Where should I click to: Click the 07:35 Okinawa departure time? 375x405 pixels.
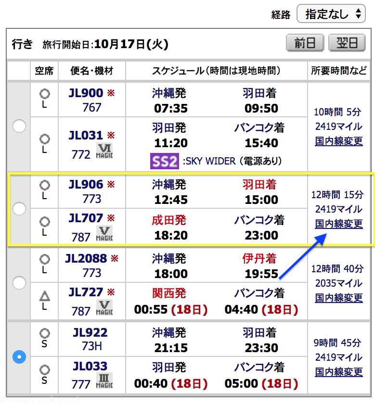(171, 109)
